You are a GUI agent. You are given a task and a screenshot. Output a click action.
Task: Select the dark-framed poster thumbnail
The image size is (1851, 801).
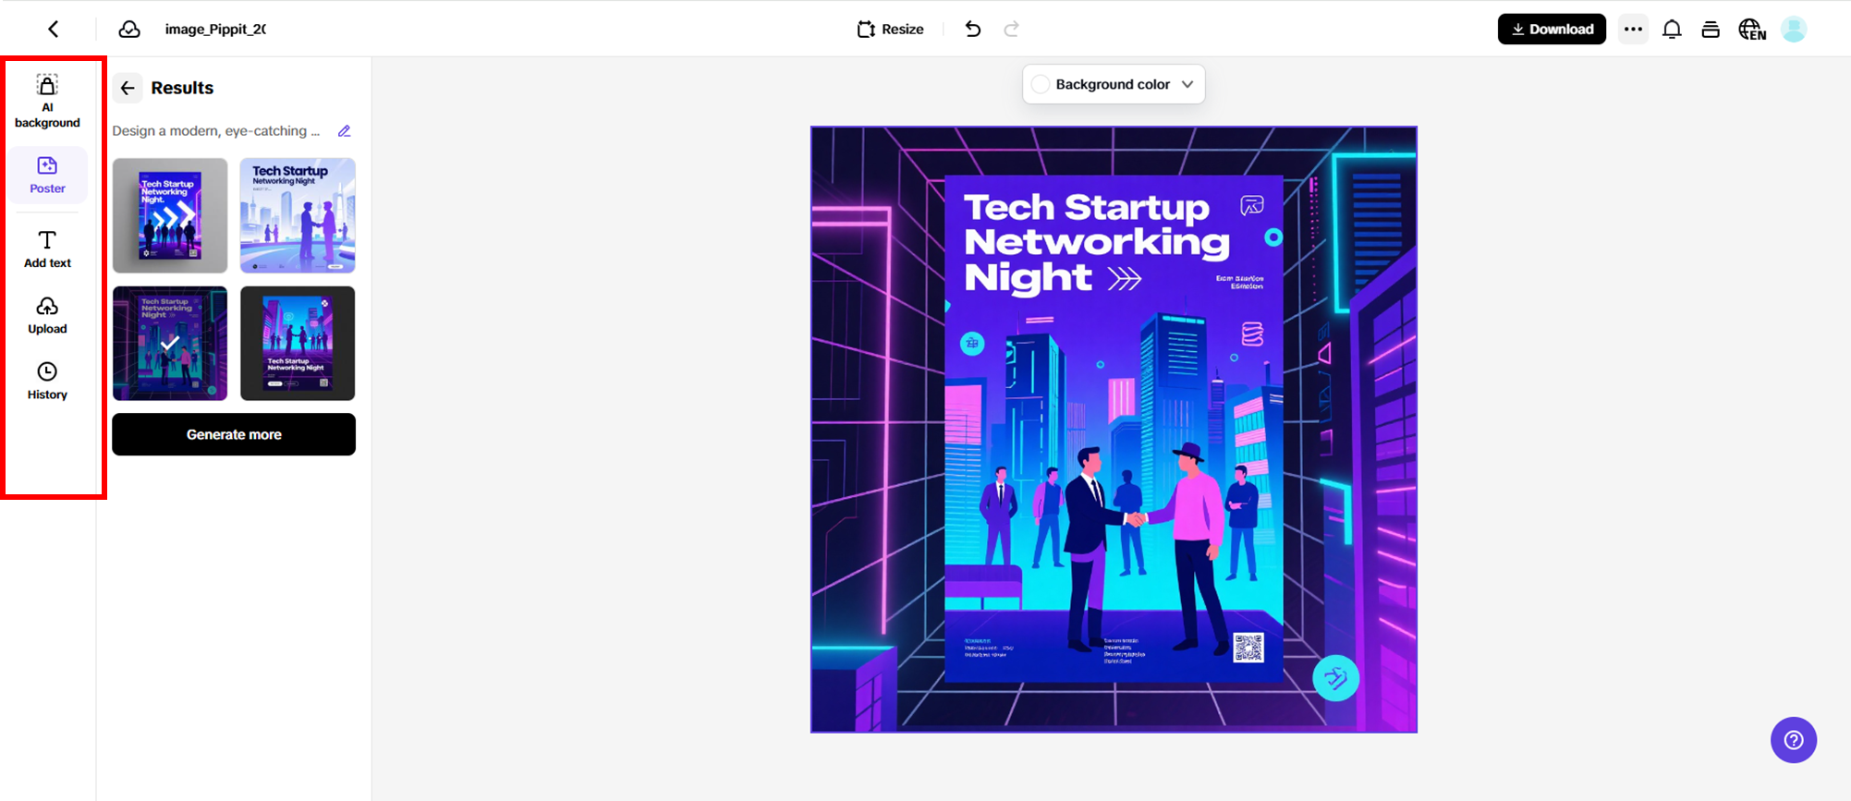click(x=298, y=343)
